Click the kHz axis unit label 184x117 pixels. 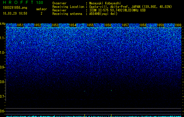tap(3, 24)
